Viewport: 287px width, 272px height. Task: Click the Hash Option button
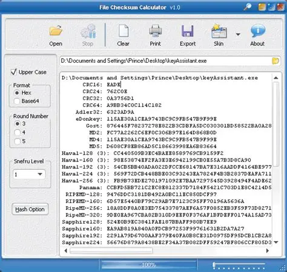tap(30, 209)
